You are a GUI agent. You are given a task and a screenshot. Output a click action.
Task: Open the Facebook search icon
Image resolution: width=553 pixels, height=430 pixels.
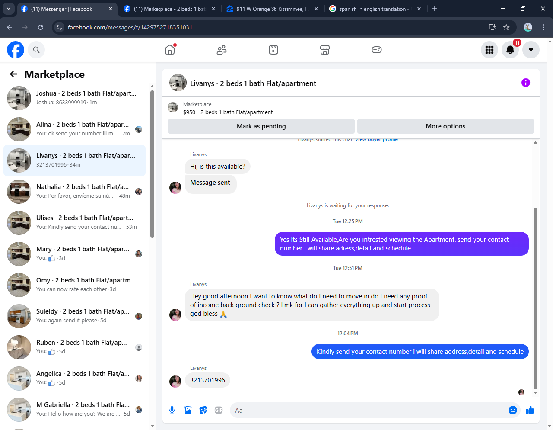tap(36, 50)
